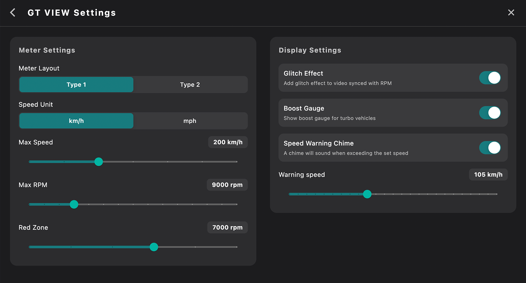
Task: Click the Red Zone slider handle
Action: (154, 247)
